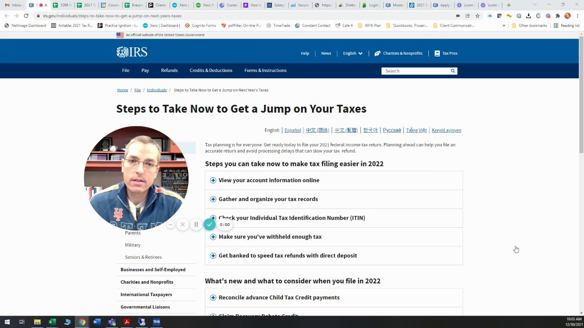Switch page language to Русский
Screen dimensions: 584x328
pos(392,130)
